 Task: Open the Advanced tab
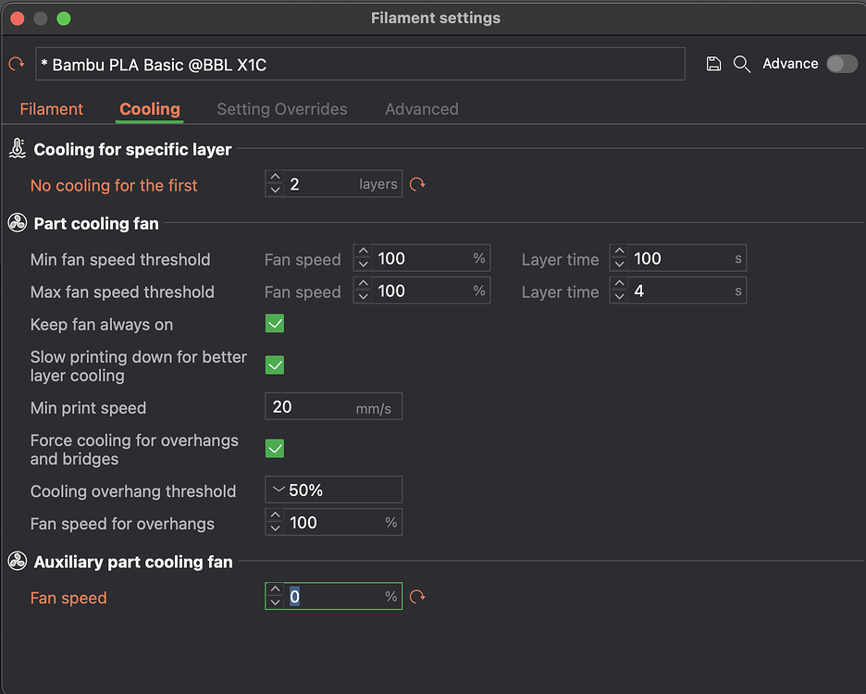point(421,109)
